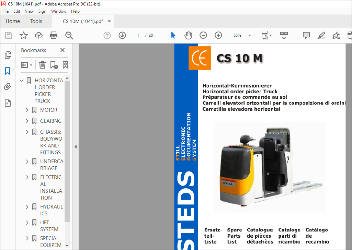Click the "Horizontal order picker Truck" page text
The image size is (352, 250).
[240, 92]
